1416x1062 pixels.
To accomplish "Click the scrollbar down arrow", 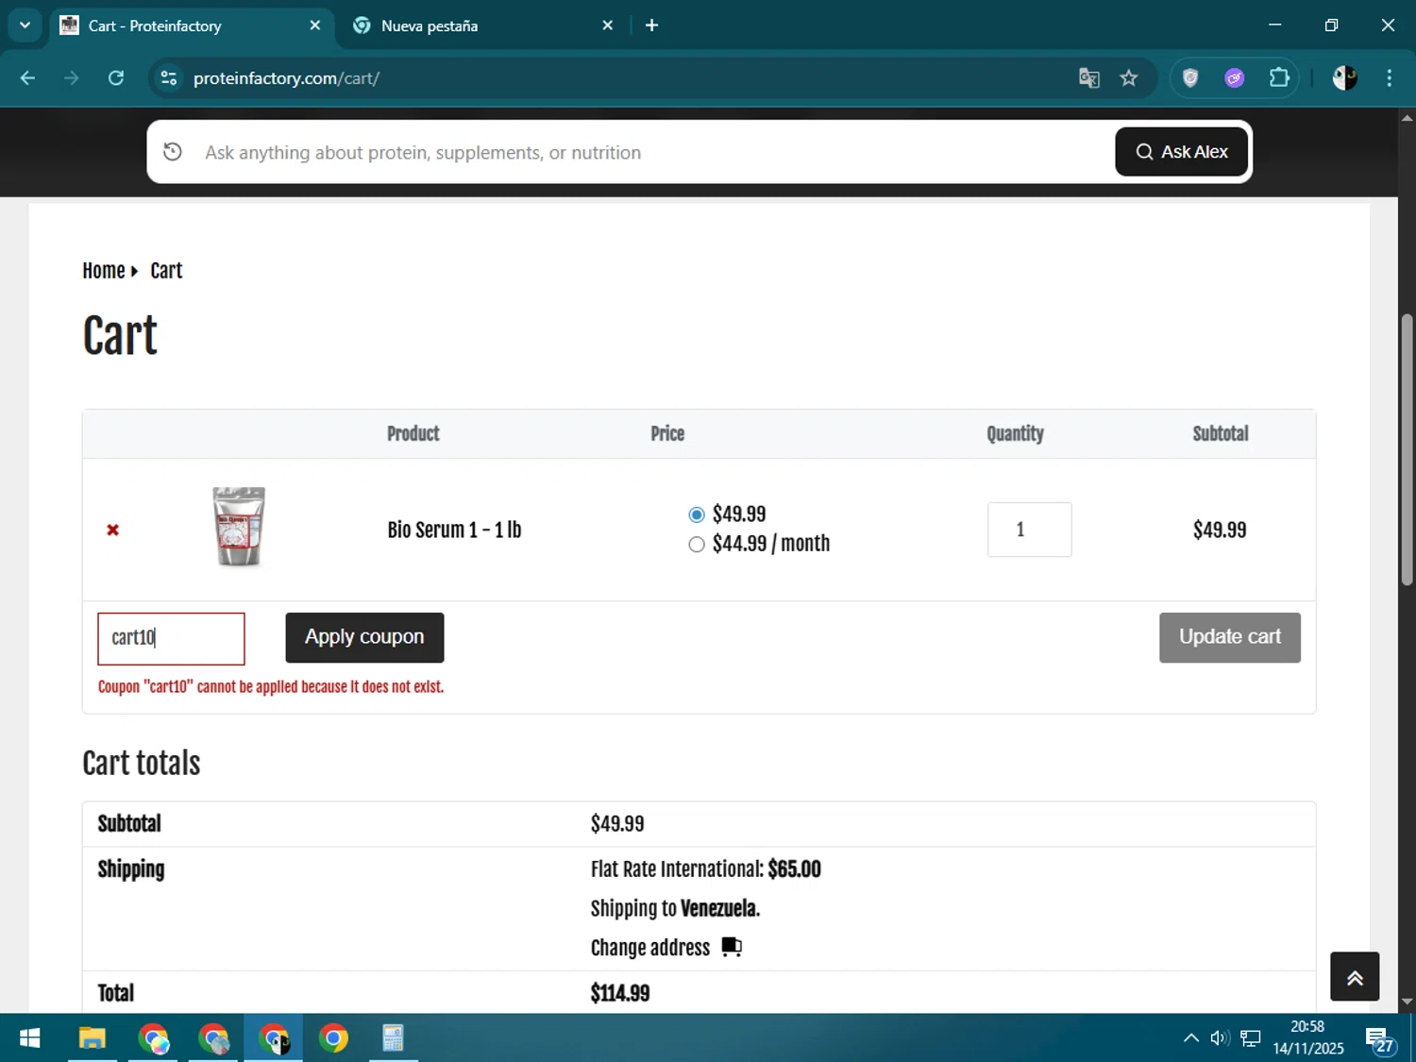I will [1407, 1003].
